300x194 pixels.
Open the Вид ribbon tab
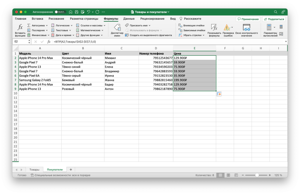[173, 19]
